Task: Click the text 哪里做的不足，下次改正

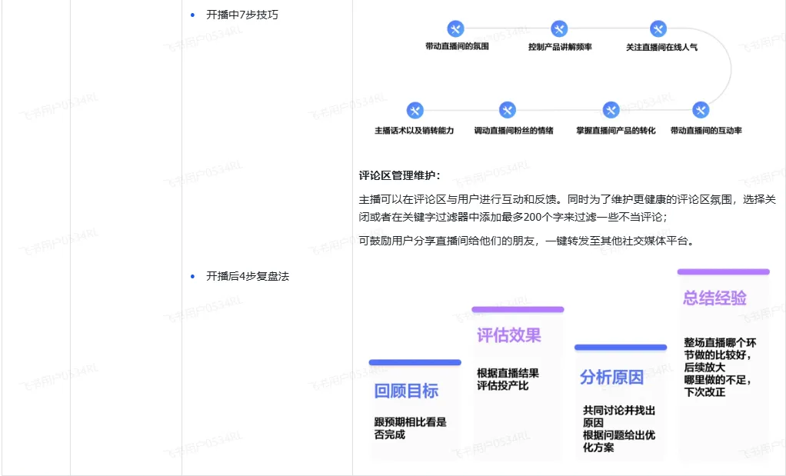Action: [x=718, y=386]
